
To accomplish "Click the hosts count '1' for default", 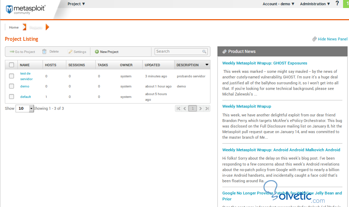I will click(46, 97).
